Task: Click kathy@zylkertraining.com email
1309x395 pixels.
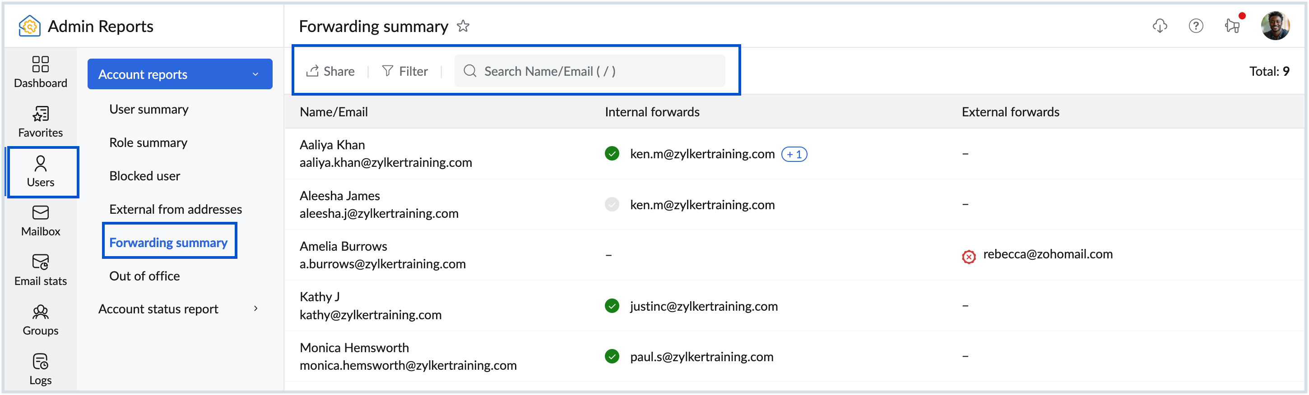Action: point(371,315)
